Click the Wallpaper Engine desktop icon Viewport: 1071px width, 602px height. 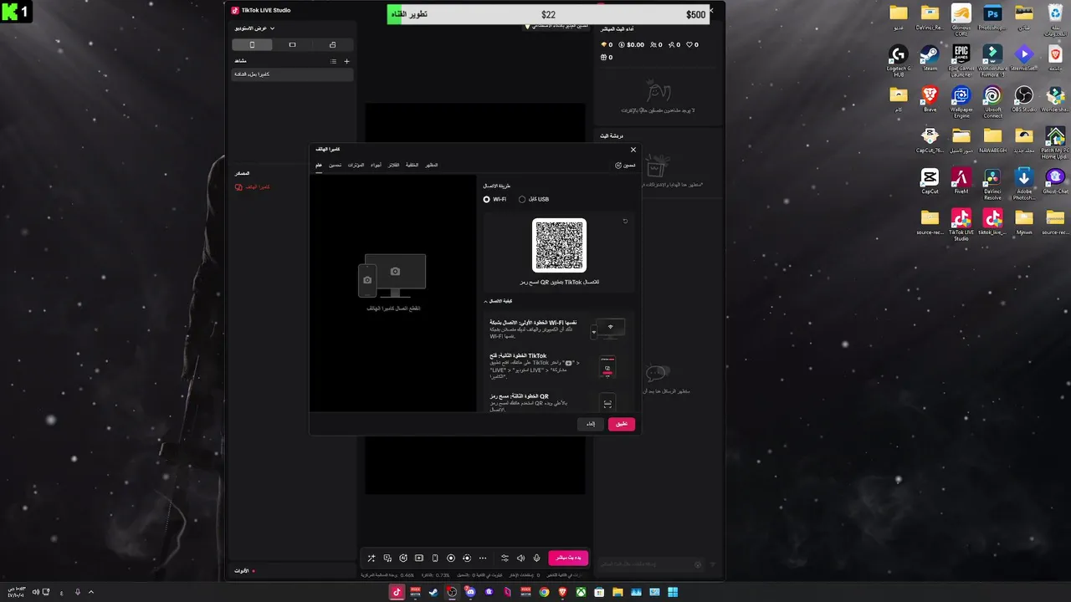click(x=961, y=101)
